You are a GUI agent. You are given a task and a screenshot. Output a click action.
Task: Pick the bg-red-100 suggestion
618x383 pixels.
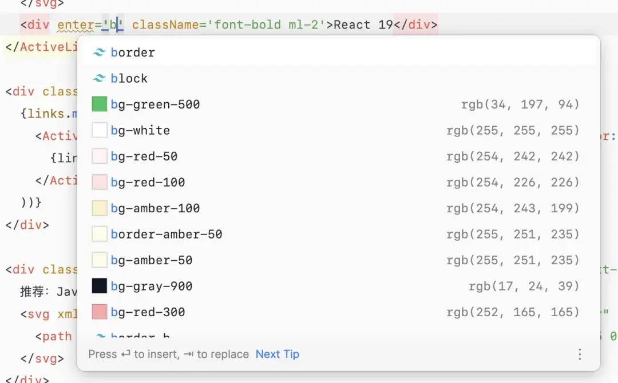(x=339, y=182)
